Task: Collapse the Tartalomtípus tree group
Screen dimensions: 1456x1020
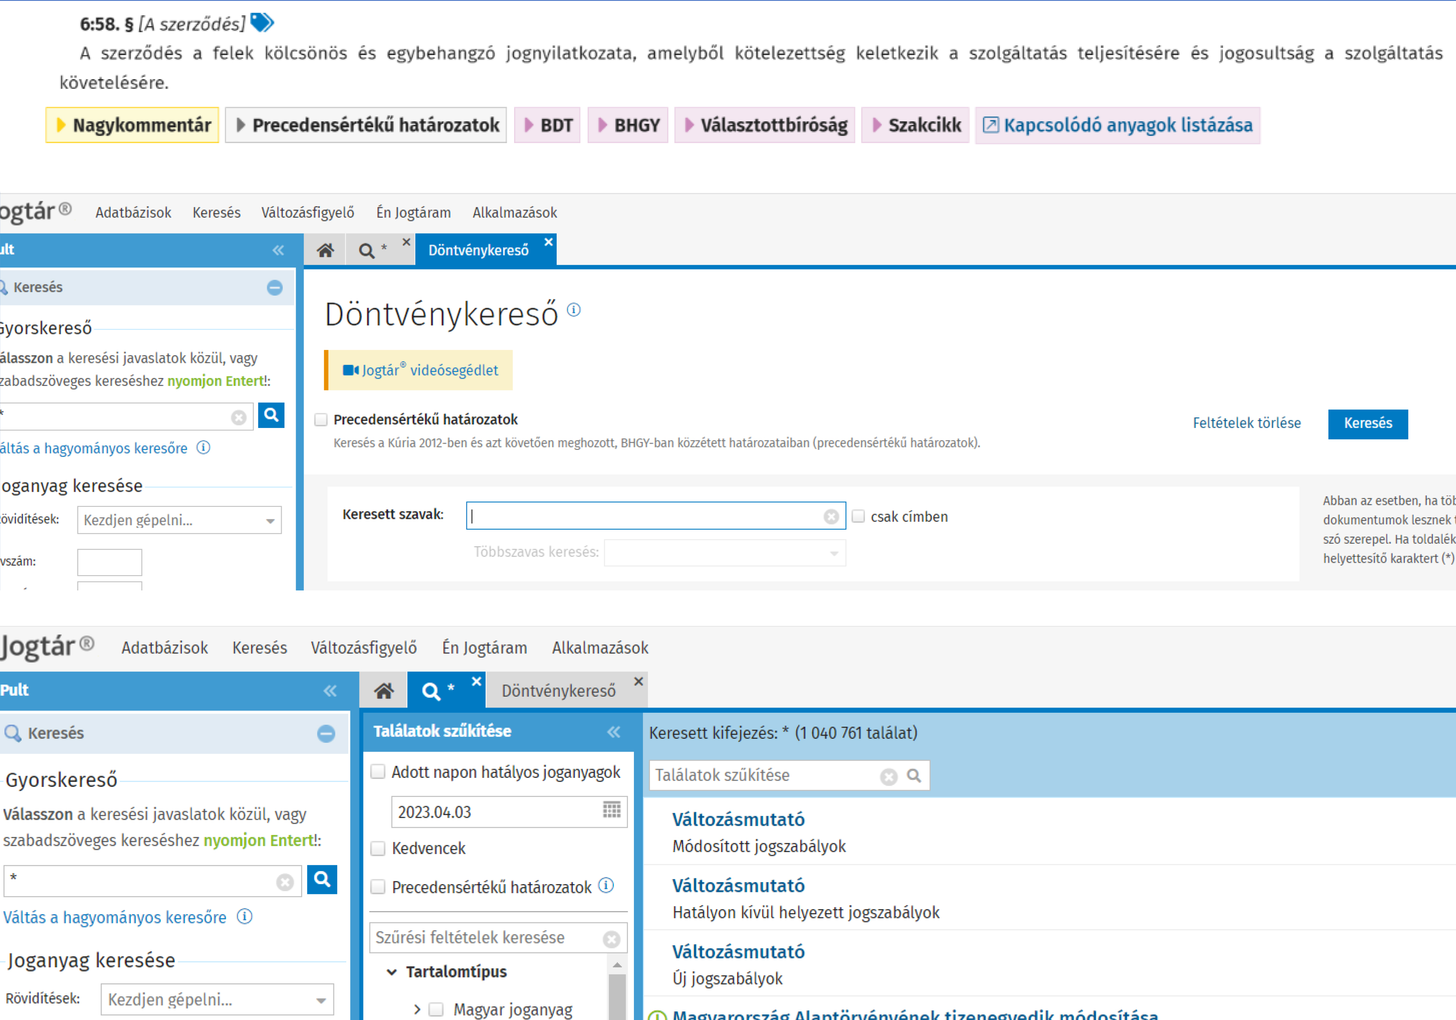Action: pyautogui.click(x=392, y=972)
